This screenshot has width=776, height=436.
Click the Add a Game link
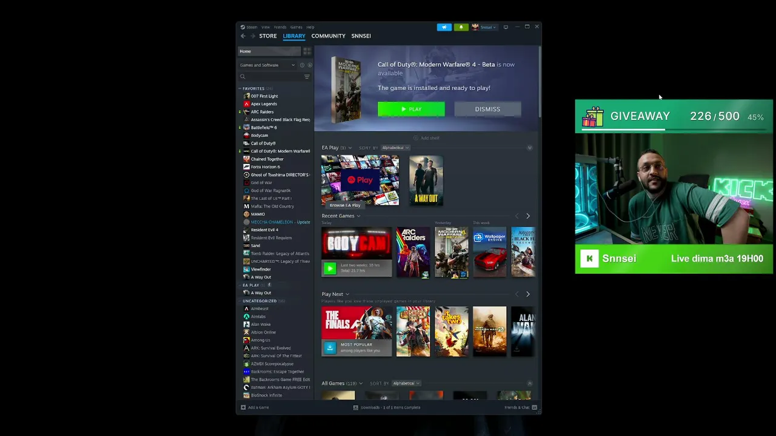(x=258, y=408)
